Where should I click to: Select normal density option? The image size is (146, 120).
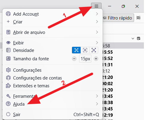[x=85, y=50]
